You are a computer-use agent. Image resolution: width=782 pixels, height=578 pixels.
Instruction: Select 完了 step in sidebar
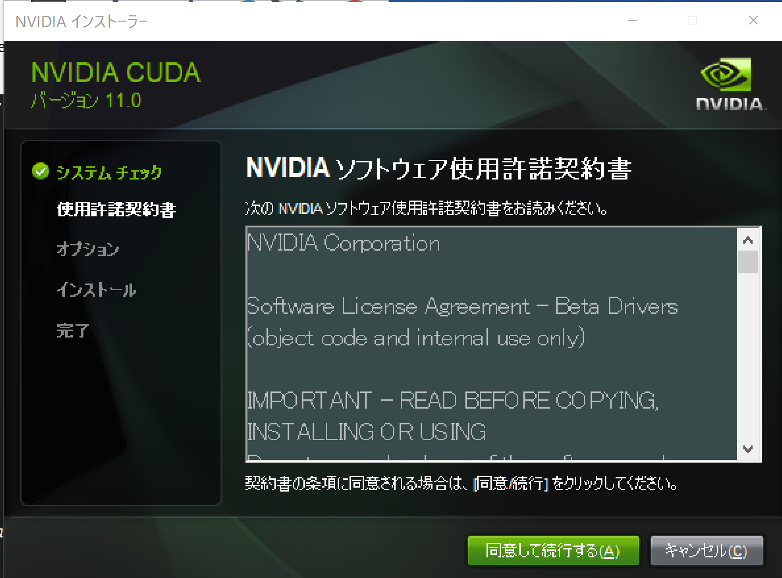click(x=73, y=330)
